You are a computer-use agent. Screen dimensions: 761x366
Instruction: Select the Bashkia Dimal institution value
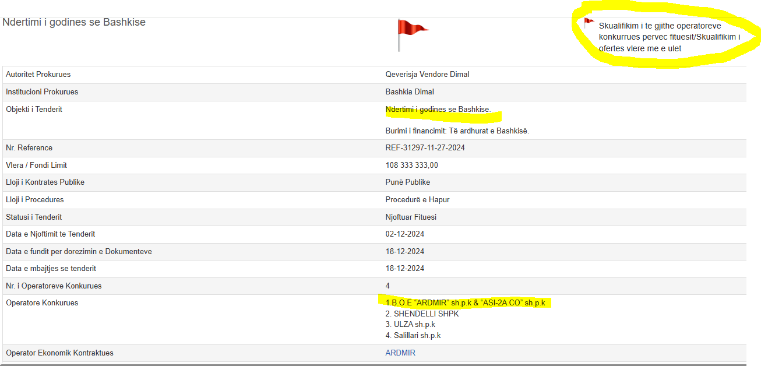(410, 91)
